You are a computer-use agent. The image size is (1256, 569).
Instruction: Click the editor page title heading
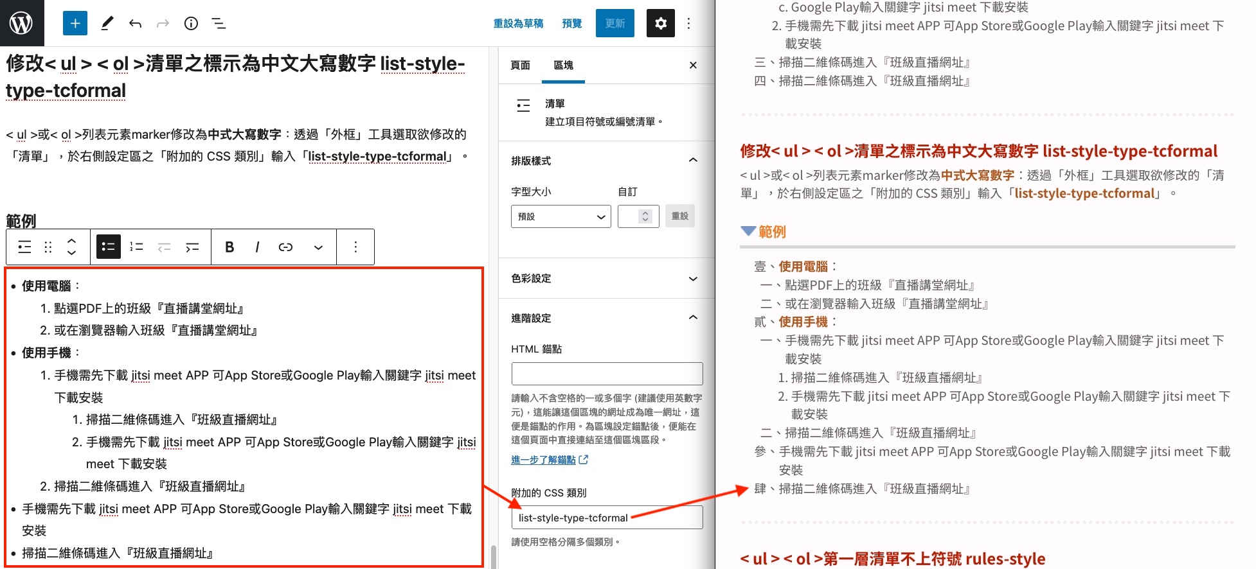(235, 77)
